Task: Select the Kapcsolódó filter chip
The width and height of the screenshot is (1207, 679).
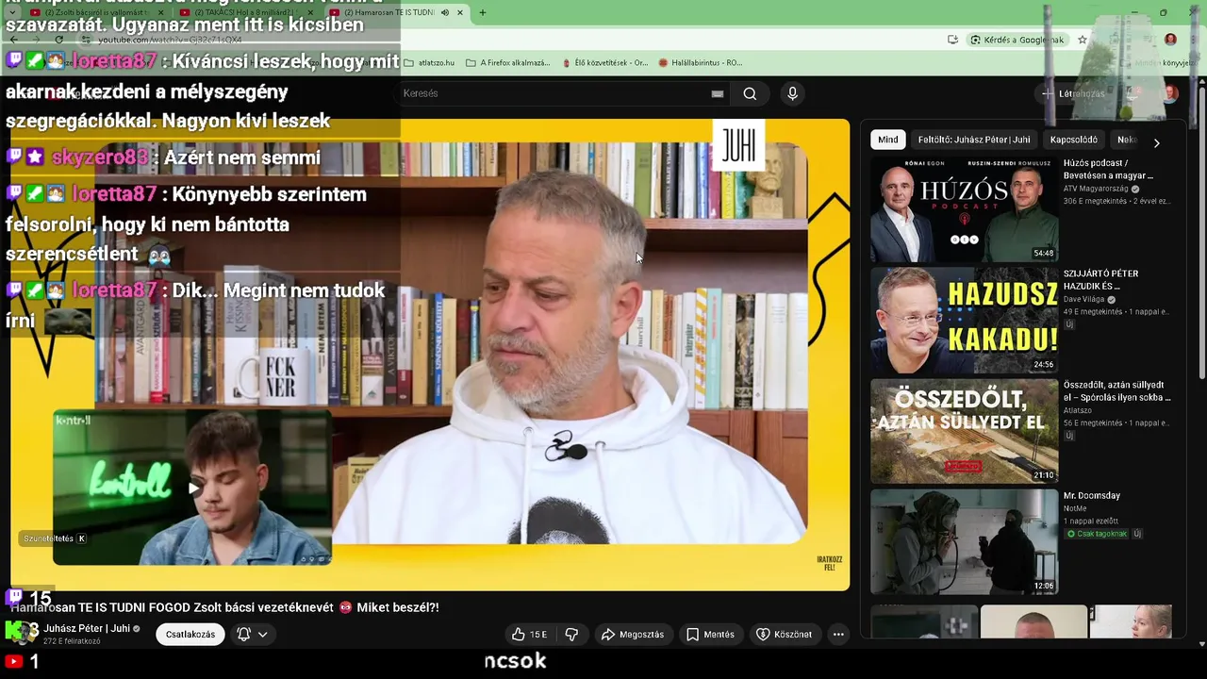Action: click(1074, 140)
